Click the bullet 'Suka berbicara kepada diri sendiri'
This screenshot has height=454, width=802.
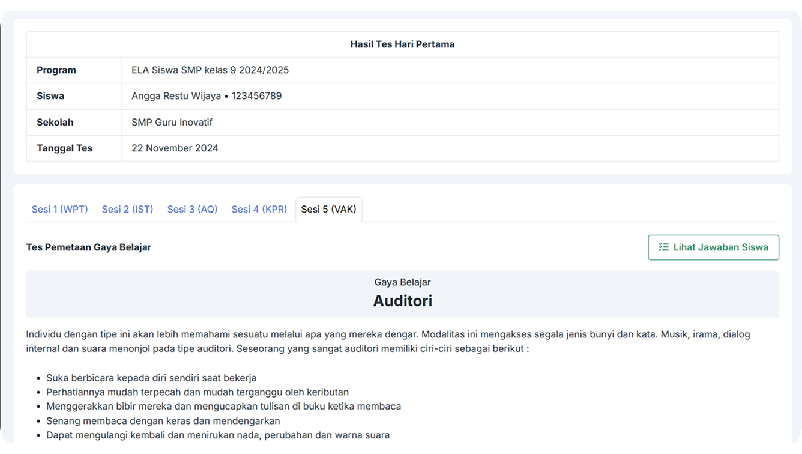[151, 378]
